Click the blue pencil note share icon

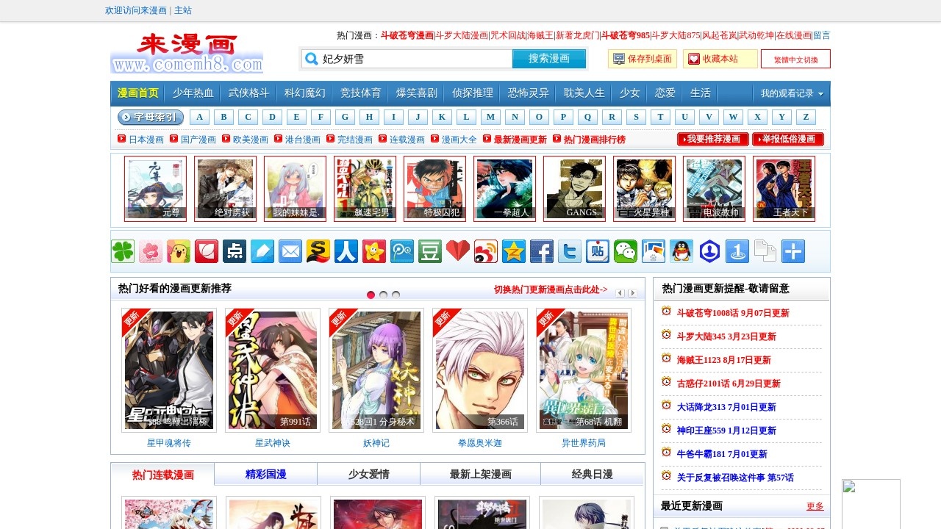tap(262, 251)
